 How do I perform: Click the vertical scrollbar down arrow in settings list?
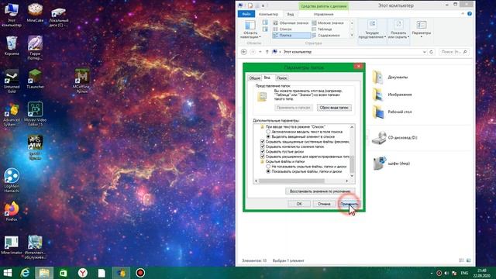[x=352, y=176]
